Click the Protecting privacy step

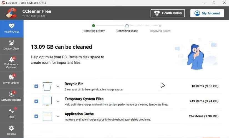[x=94, y=31]
